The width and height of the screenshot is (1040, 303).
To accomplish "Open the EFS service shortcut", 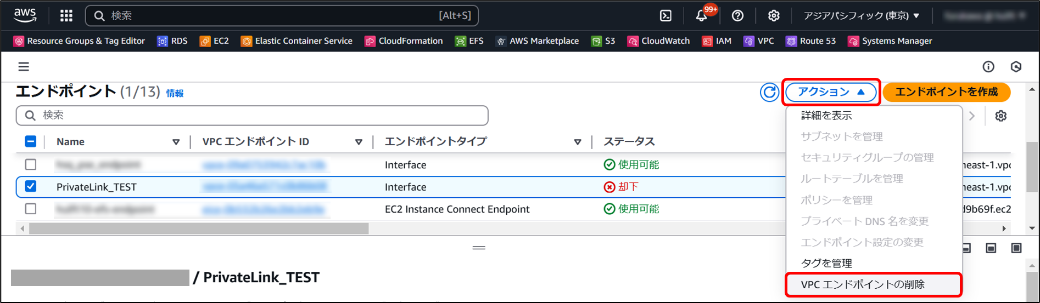I will point(469,41).
